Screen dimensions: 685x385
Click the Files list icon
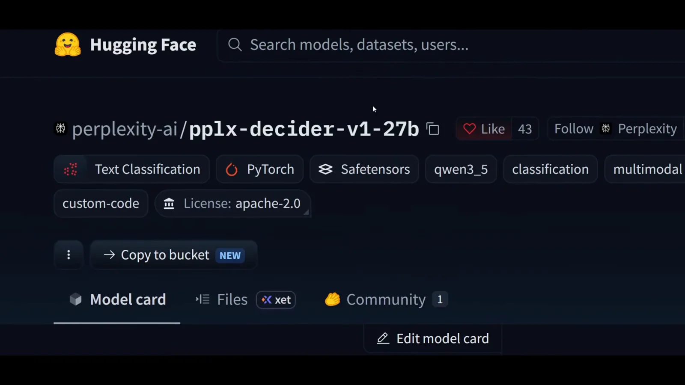pos(203,299)
